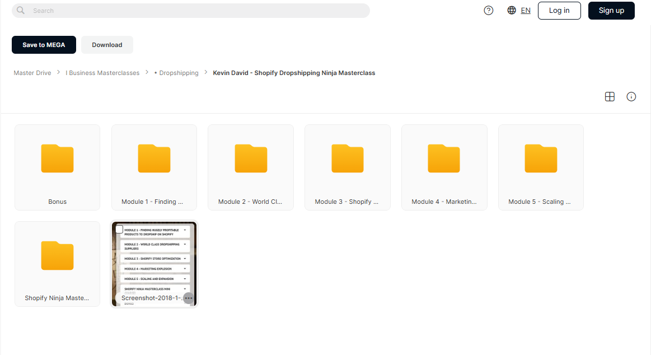Image resolution: width=651 pixels, height=355 pixels.
Task: Click the Bonus folder label
Action: pyautogui.click(x=57, y=202)
